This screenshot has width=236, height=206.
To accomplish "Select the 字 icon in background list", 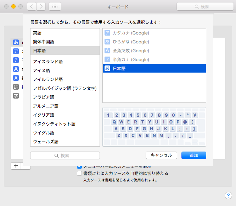I will click(x=16, y=96).
